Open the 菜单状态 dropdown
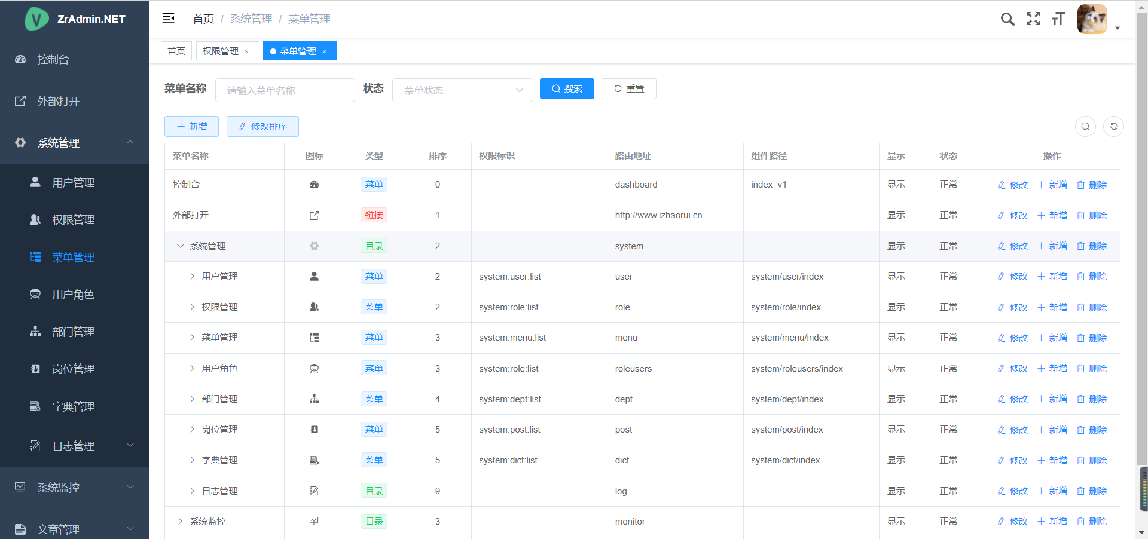 (x=462, y=90)
